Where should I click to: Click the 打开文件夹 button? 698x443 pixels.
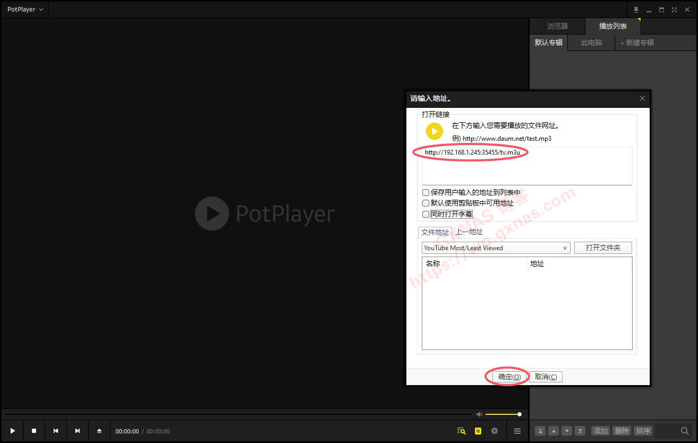pyautogui.click(x=603, y=248)
